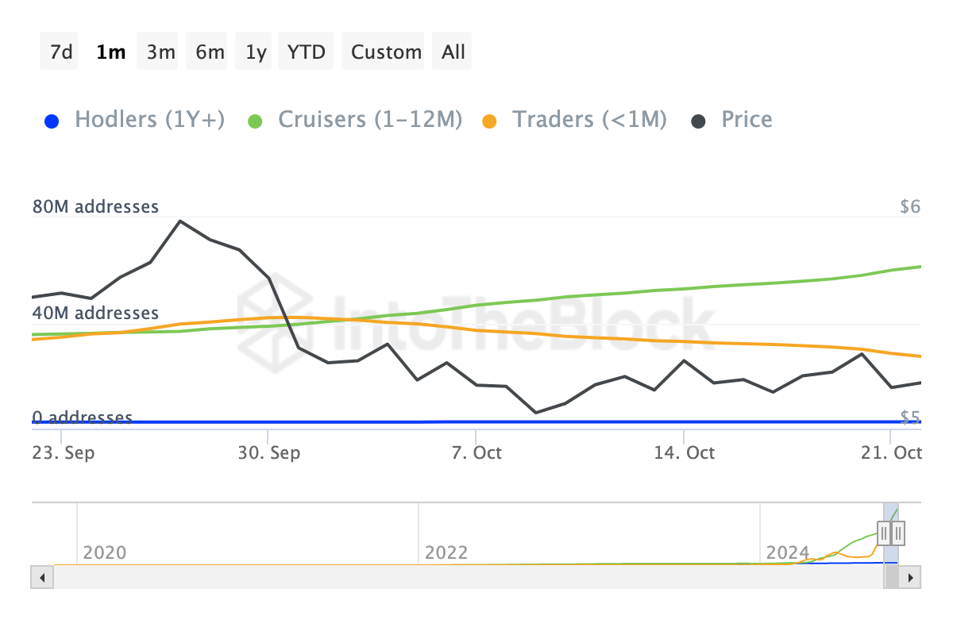The height and width of the screenshot is (635, 953).
Task: Show All historical data
Action: (453, 52)
